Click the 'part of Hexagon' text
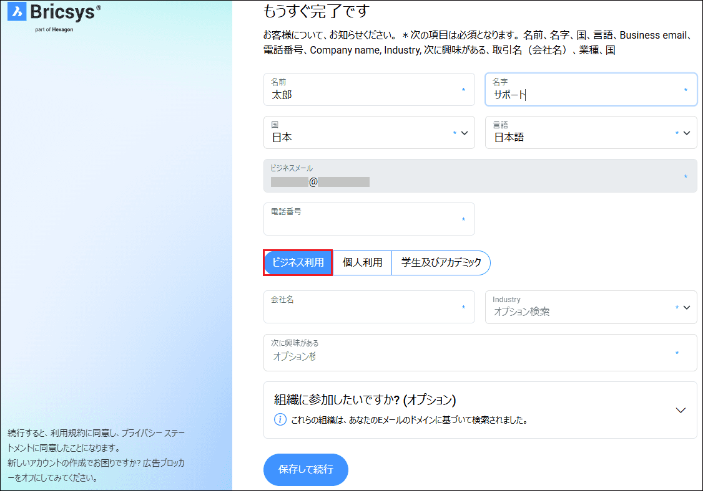The image size is (703, 491). pyautogui.click(x=54, y=29)
